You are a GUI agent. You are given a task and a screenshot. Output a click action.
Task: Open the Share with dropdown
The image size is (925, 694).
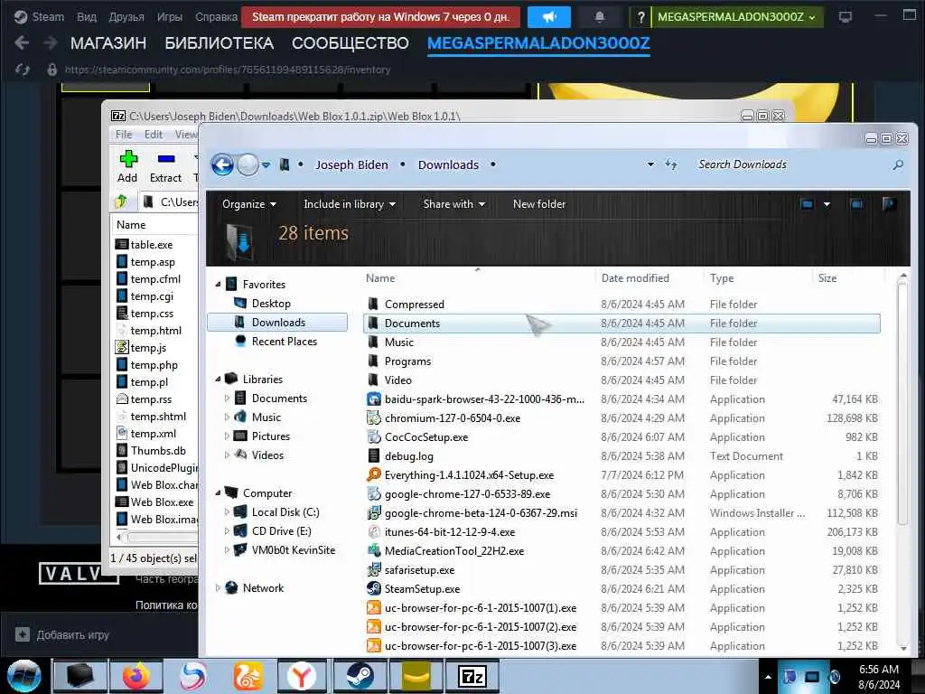(x=453, y=204)
